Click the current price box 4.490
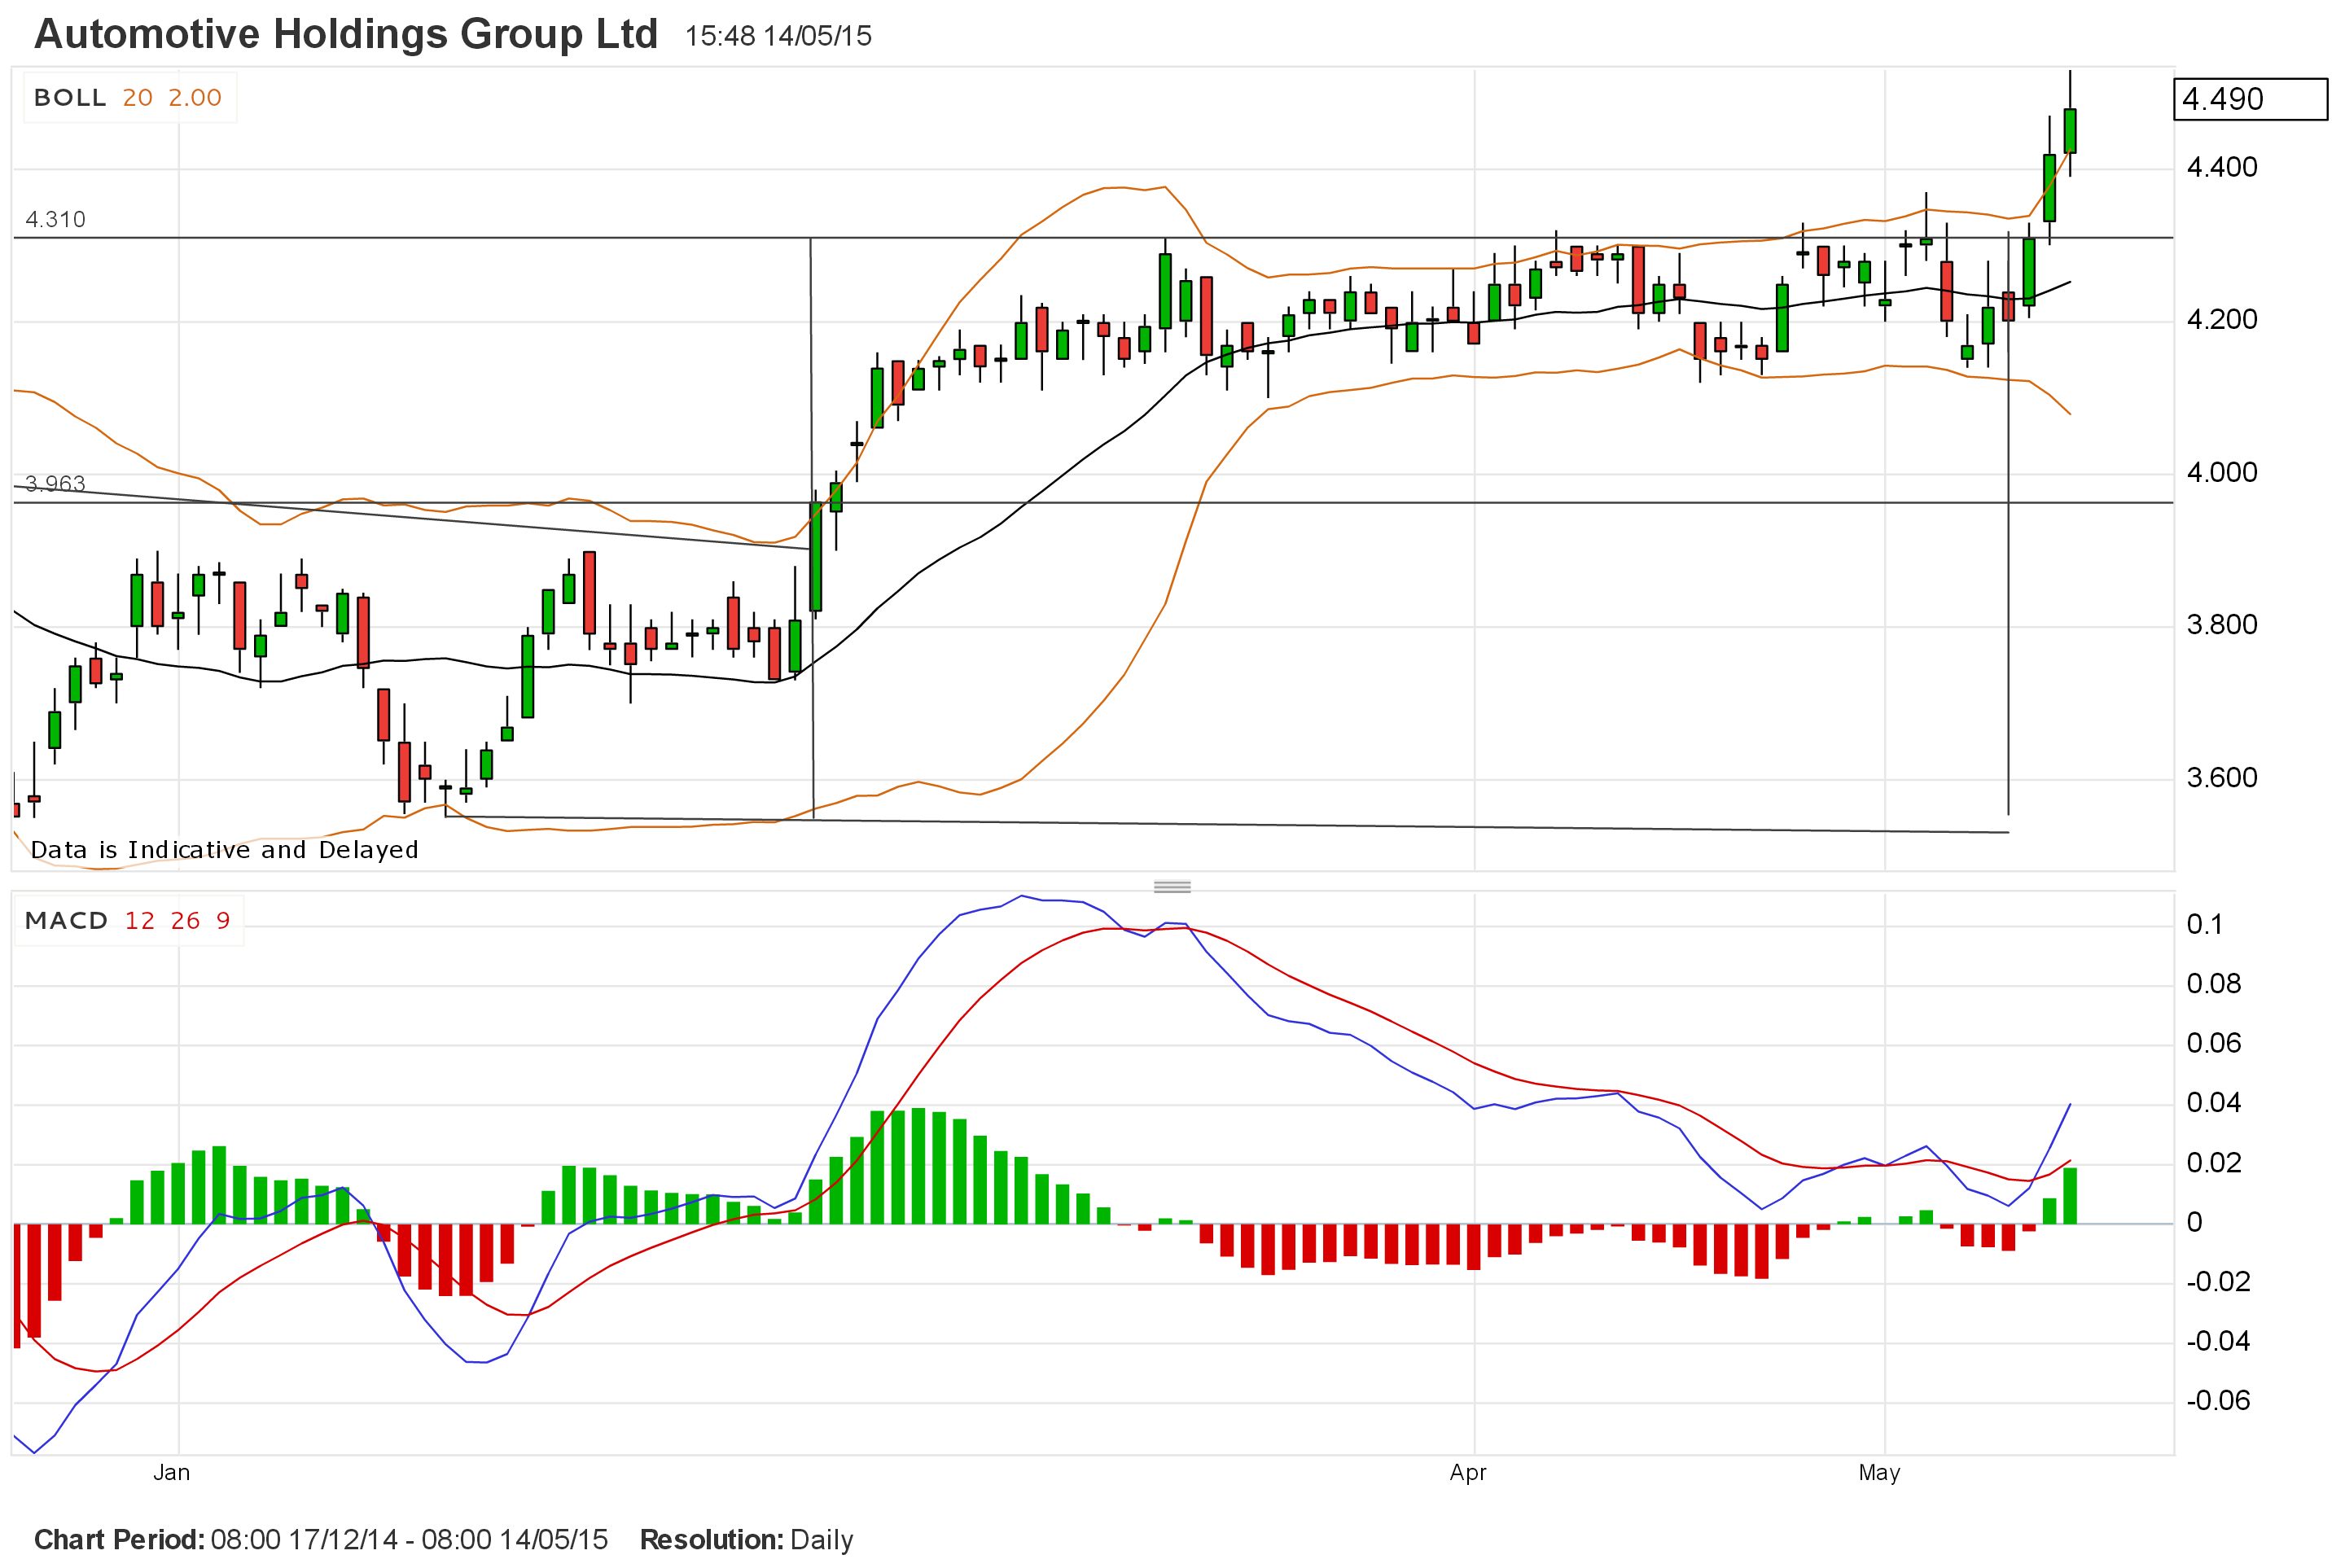 pyautogui.click(x=2250, y=99)
